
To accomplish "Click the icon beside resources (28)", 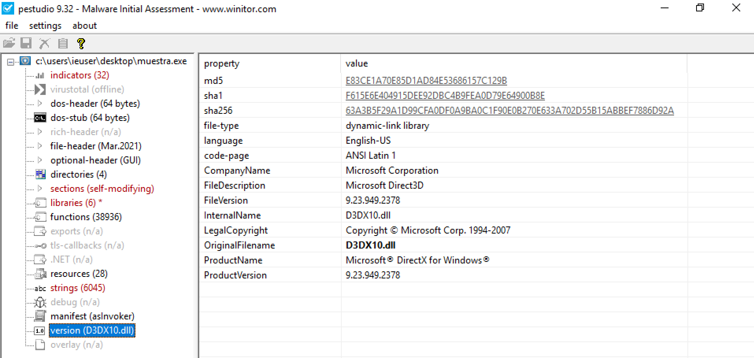I will click(41, 274).
